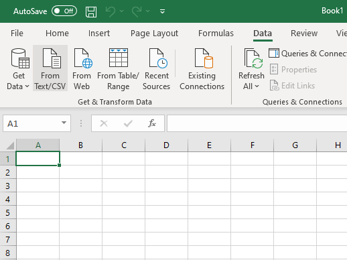This screenshot has height=260, width=347.
Task: Select row 5 header
Action: (x=8, y=212)
